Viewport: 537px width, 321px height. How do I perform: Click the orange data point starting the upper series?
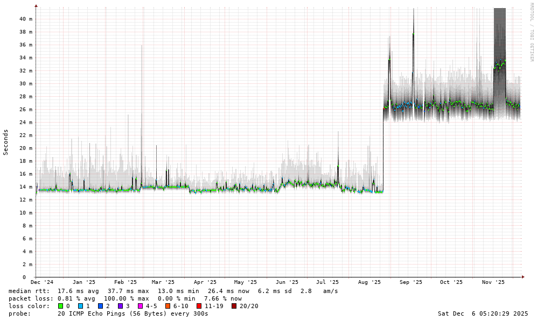pos(385,108)
